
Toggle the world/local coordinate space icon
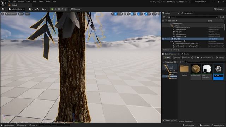[x=125, y=14]
